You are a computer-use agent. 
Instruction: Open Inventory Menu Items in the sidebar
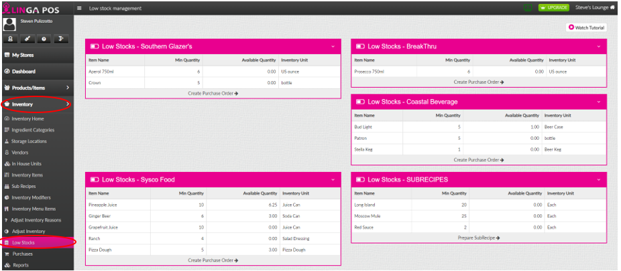coord(34,209)
